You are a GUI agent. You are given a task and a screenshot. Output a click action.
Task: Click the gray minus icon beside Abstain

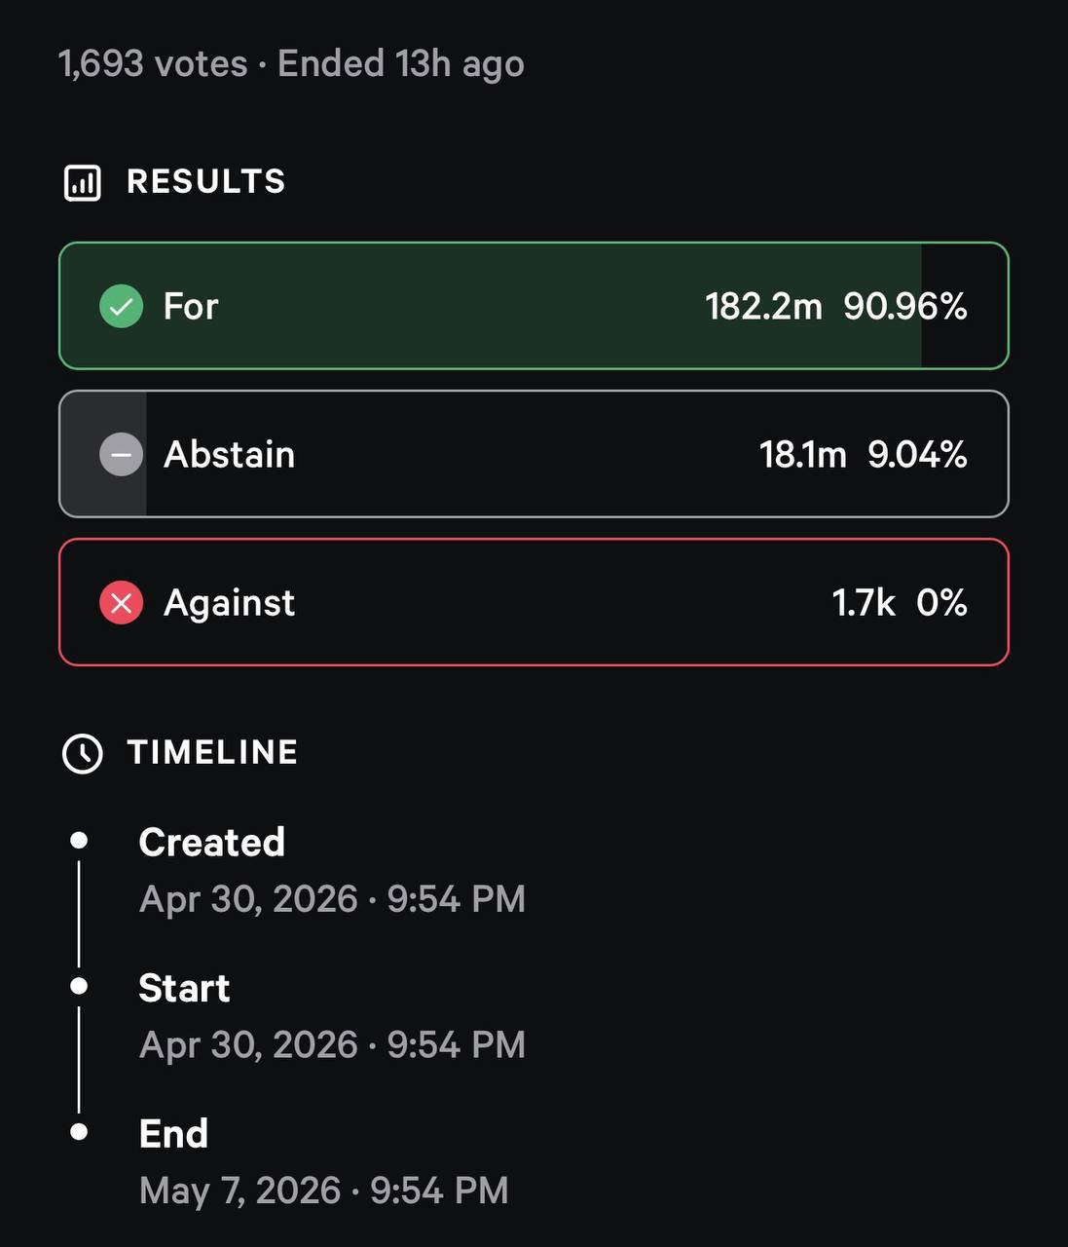pos(121,454)
